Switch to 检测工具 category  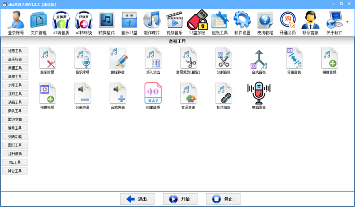[15, 51]
